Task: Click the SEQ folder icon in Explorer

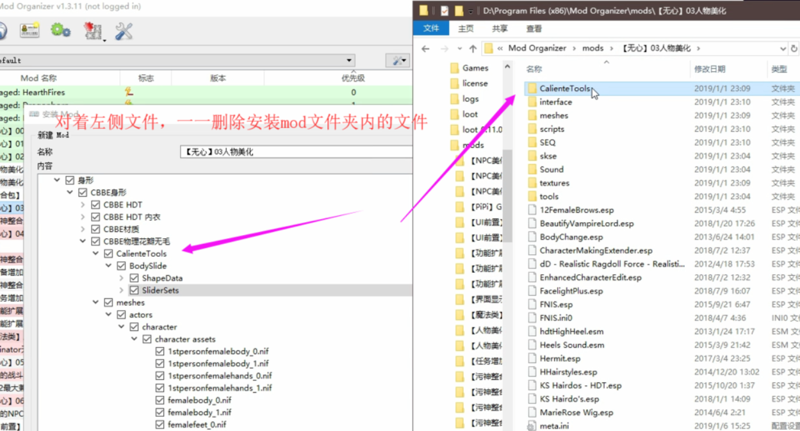Action: 532,142
